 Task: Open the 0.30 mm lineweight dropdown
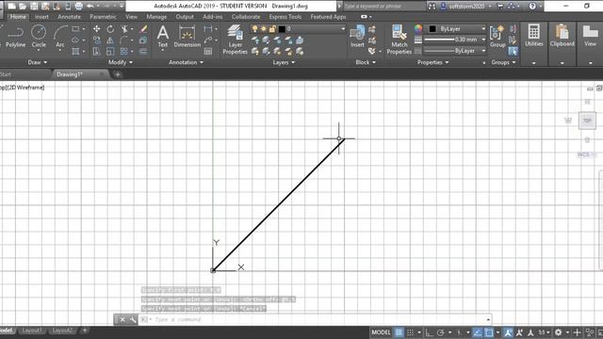coord(455,40)
